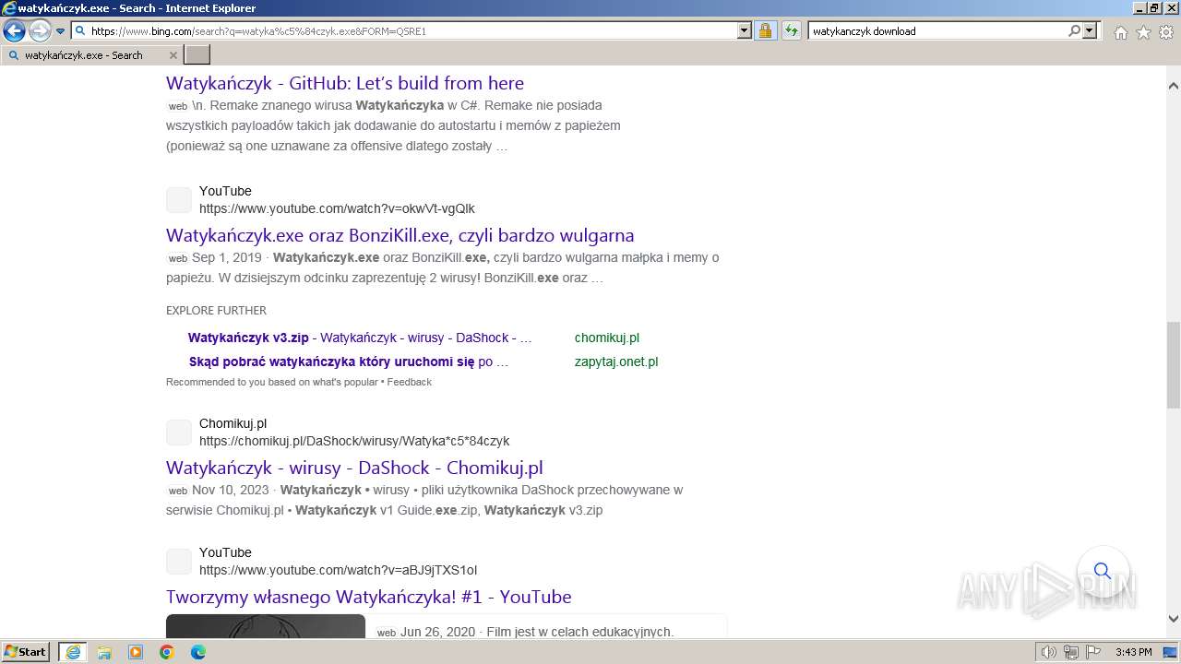Open the Microsoft Edge taskbar icon
Image resolution: width=1181 pixels, height=664 pixels.
point(198,652)
